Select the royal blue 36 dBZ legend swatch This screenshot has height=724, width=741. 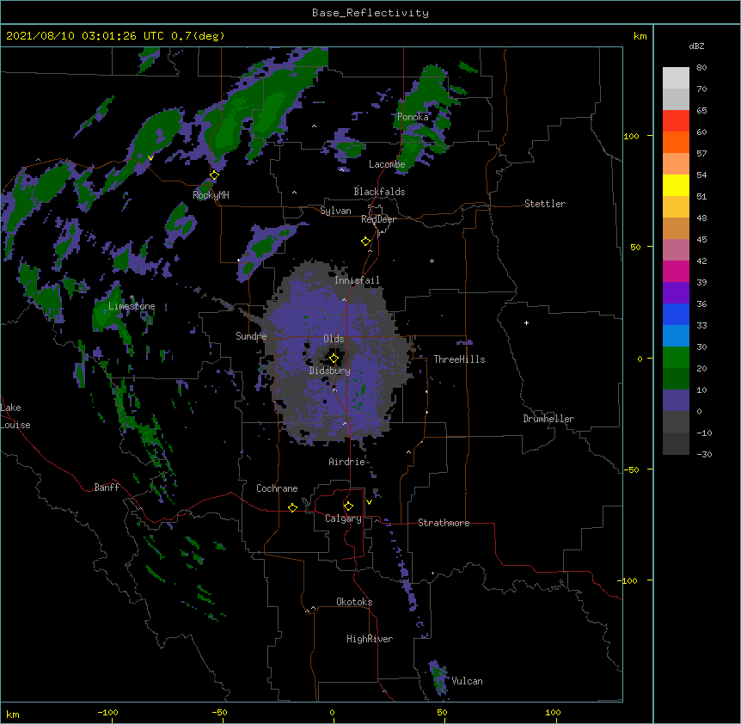[676, 314]
